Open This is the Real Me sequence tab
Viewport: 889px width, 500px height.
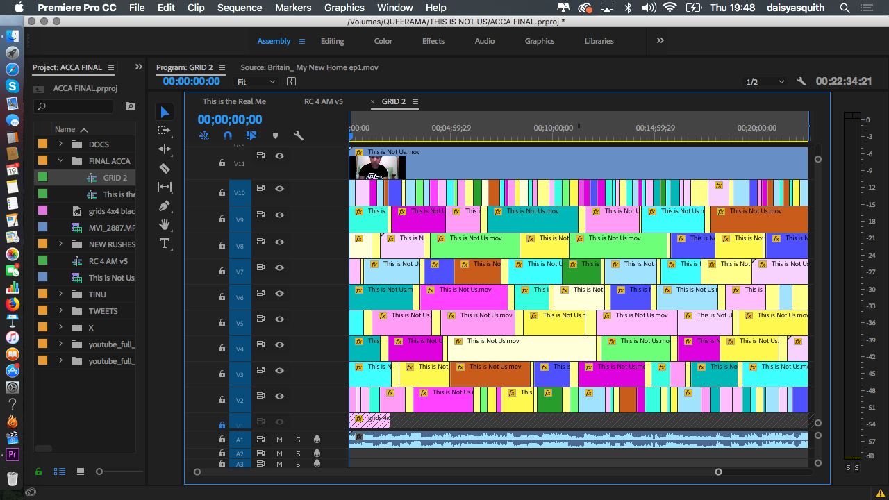point(234,101)
